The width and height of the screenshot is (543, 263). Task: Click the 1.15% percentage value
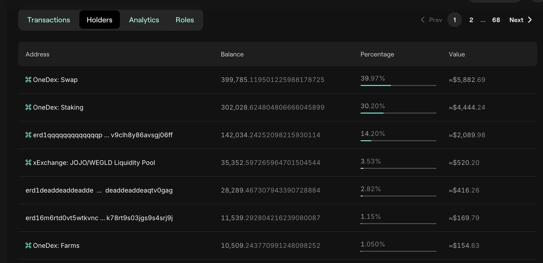(x=371, y=216)
